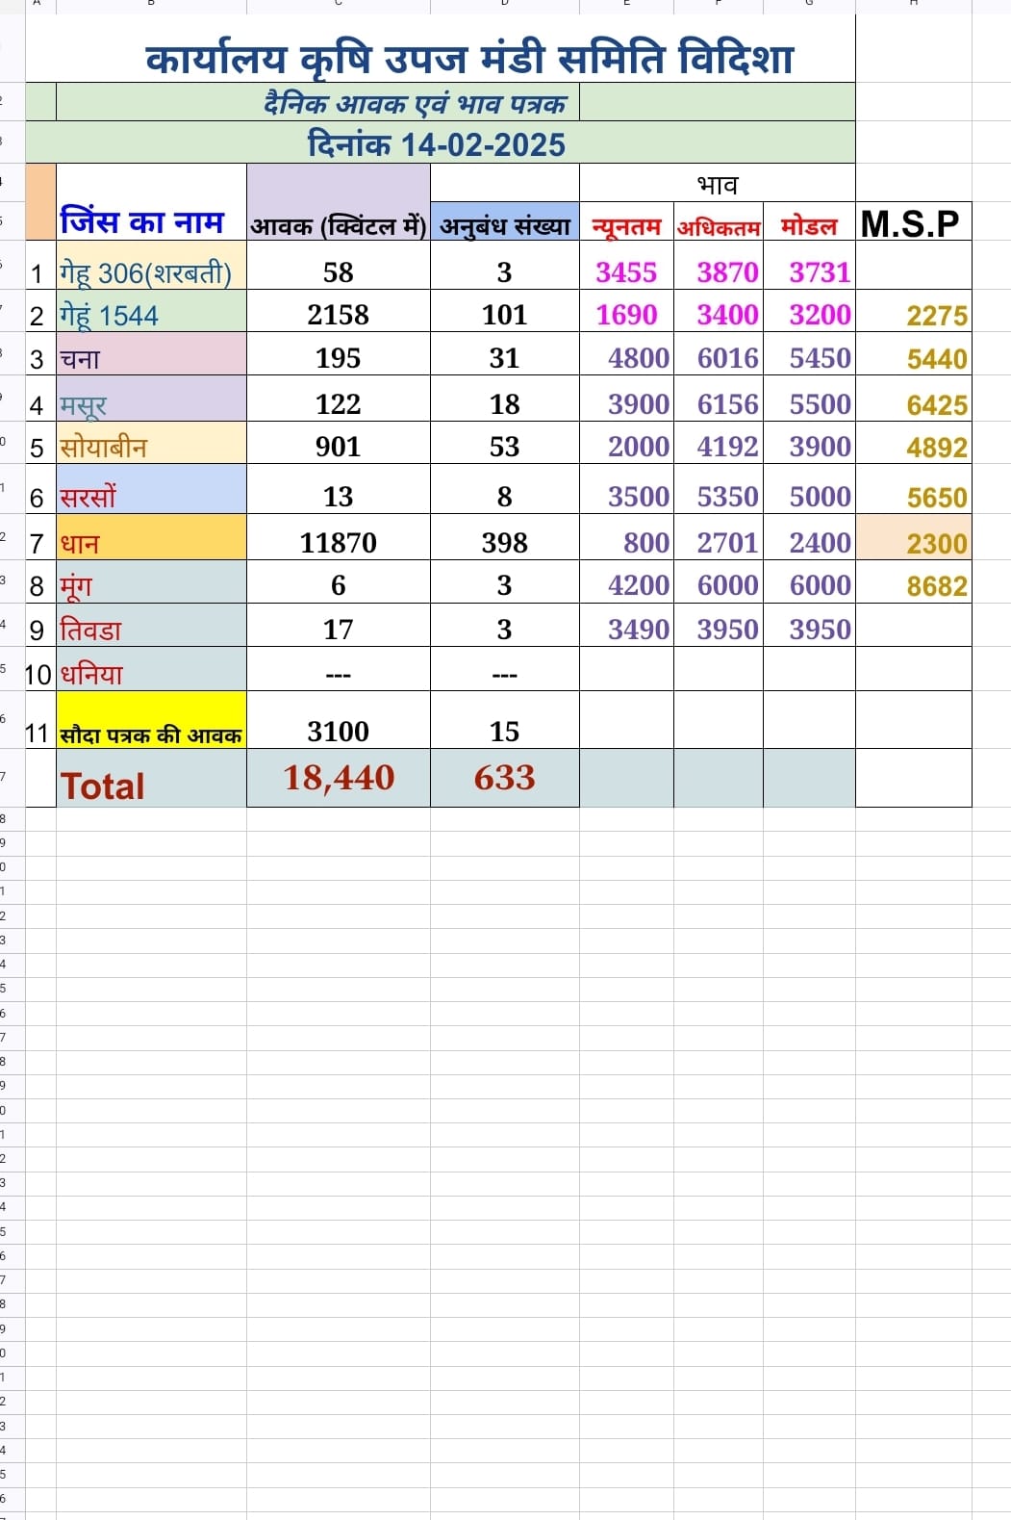
Task: Click the total arrival value 18,440
Action: [x=339, y=778]
